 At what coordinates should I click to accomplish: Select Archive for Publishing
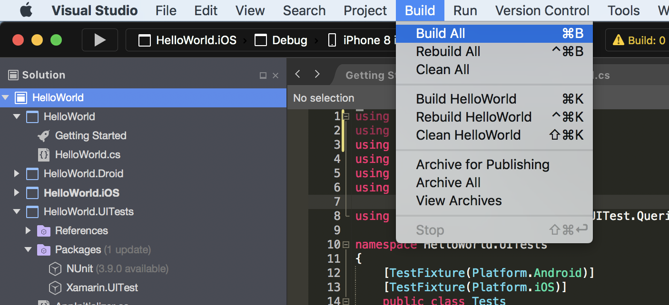(x=482, y=164)
